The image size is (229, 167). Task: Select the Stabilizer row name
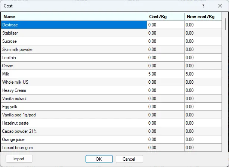pyautogui.click(x=74, y=33)
